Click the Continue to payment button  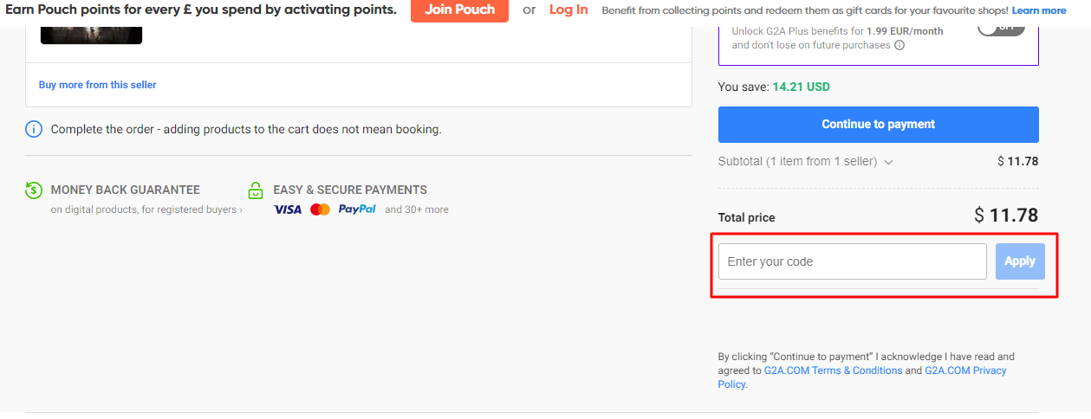878,125
